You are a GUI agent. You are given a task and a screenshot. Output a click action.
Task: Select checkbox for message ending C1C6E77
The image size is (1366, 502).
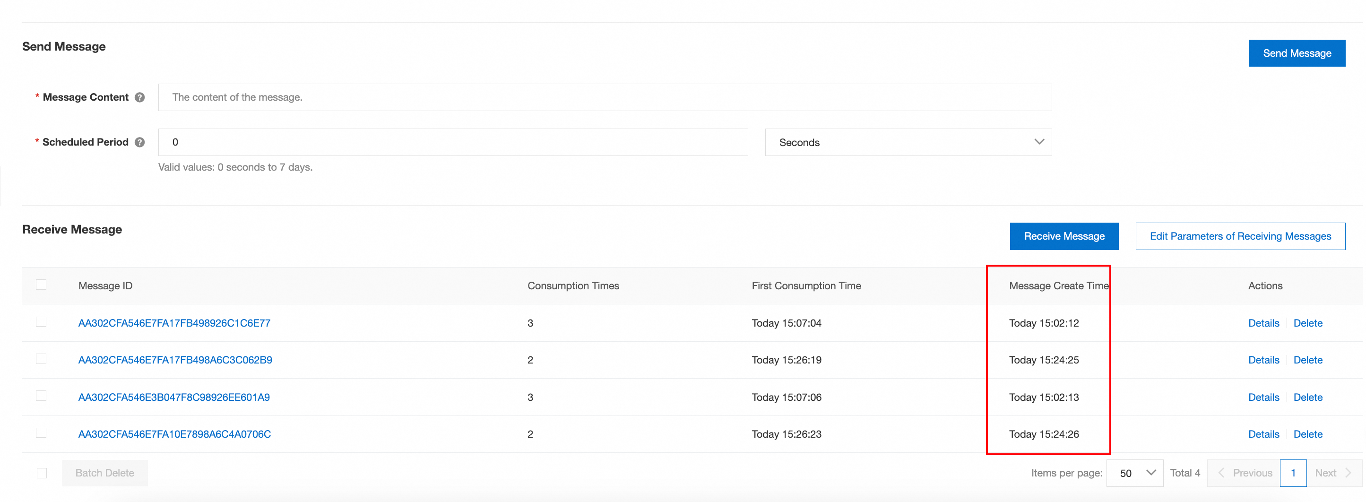(x=42, y=322)
